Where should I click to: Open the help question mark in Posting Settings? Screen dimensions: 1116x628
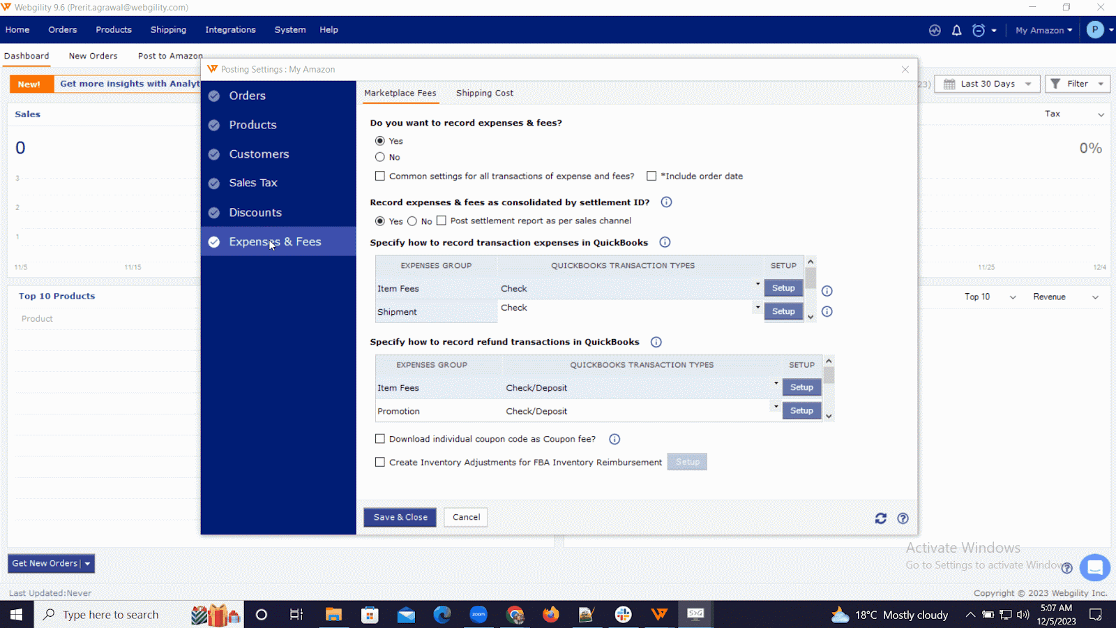(x=903, y=518)
